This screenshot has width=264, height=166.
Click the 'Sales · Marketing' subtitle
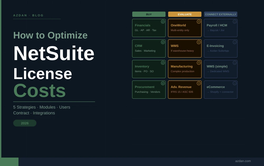[x=145, y=51]
